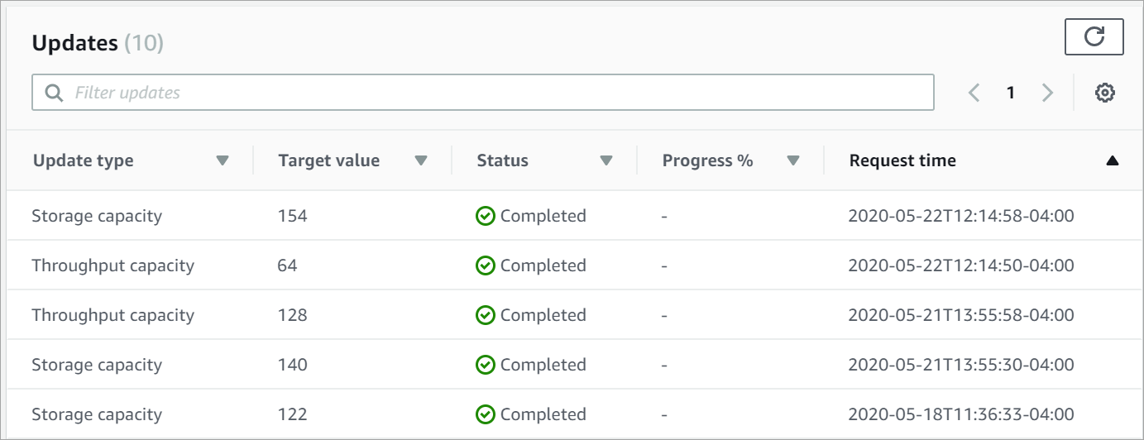Sort by Update type using its arrow
Viewport: 1144px width, 440px height.
222,160
